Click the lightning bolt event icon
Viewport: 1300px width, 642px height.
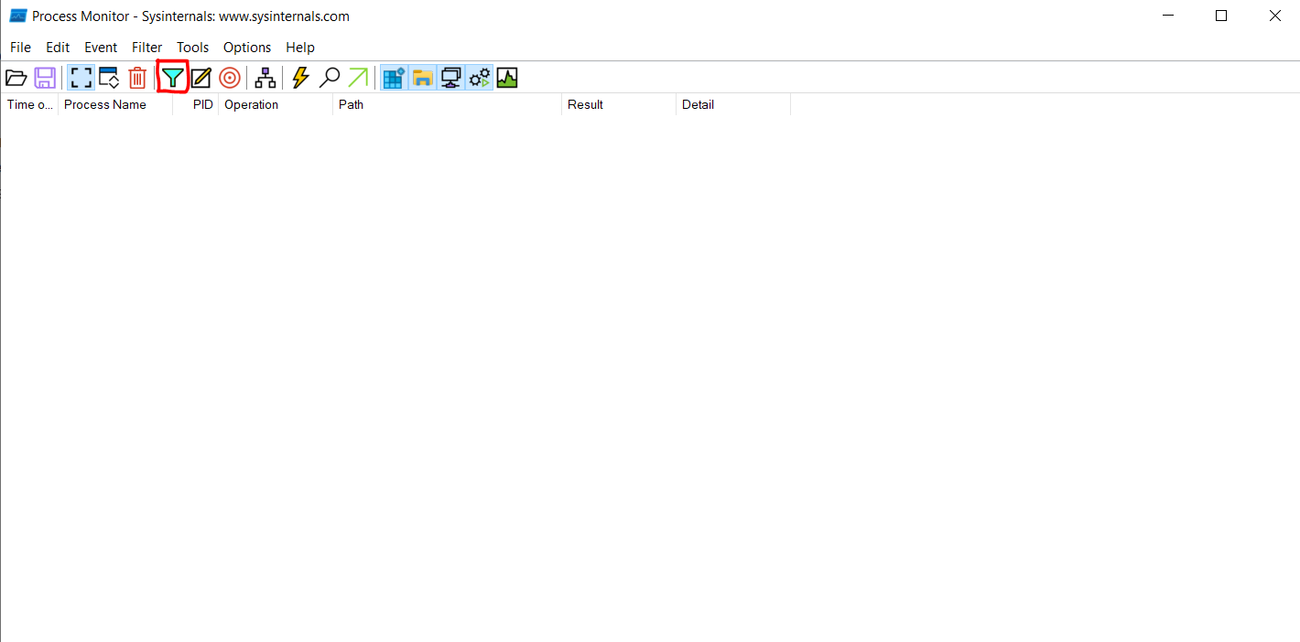[300, 78]
